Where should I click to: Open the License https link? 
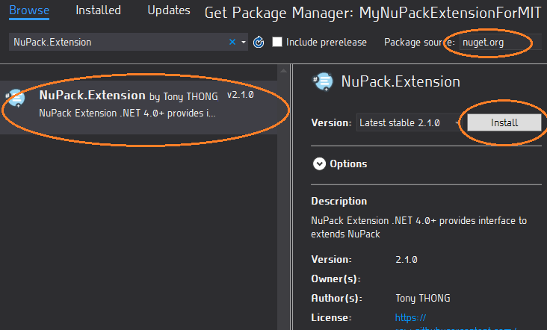[x=410, y=317]
